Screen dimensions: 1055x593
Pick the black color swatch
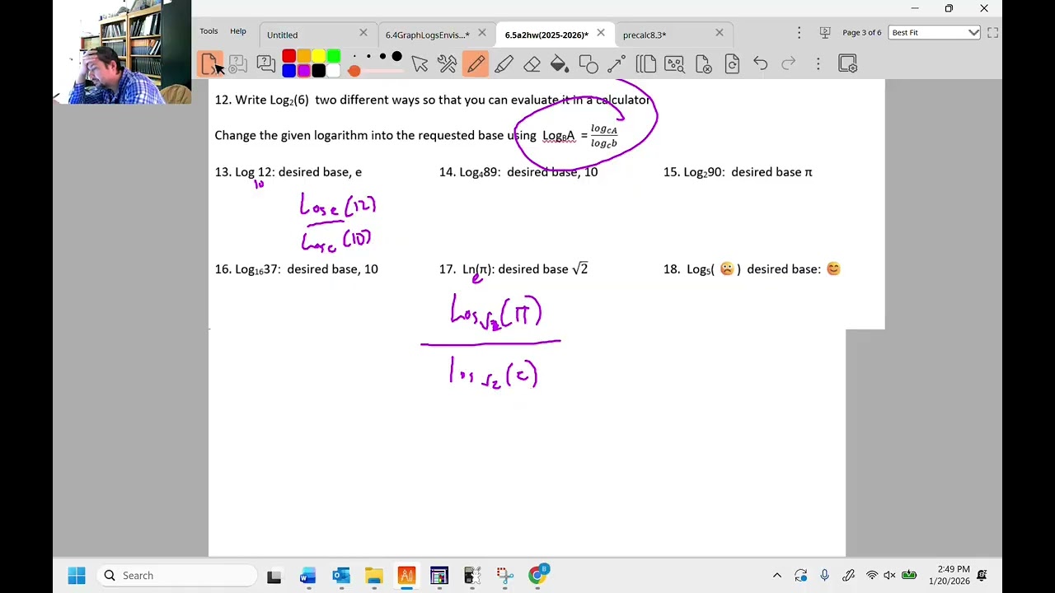[318, 71]
